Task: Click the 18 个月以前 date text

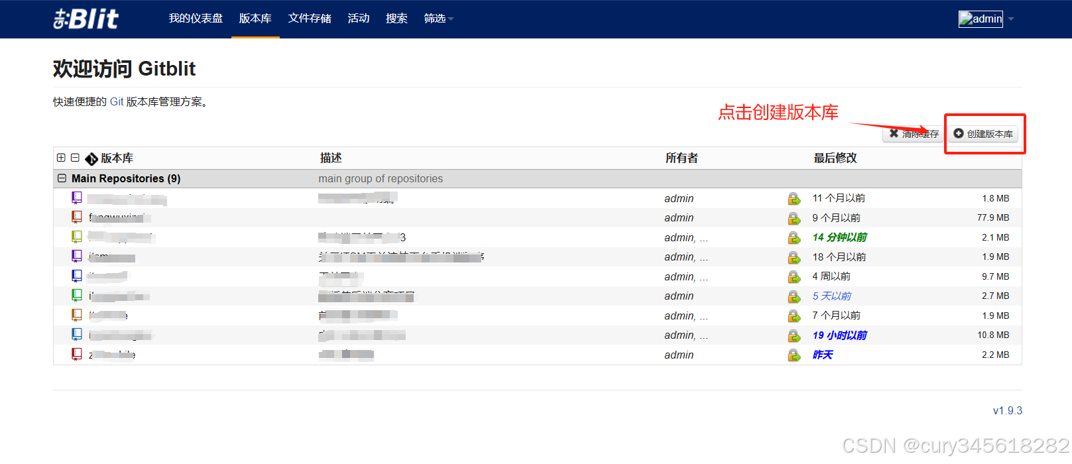Action: click(839, 257)
